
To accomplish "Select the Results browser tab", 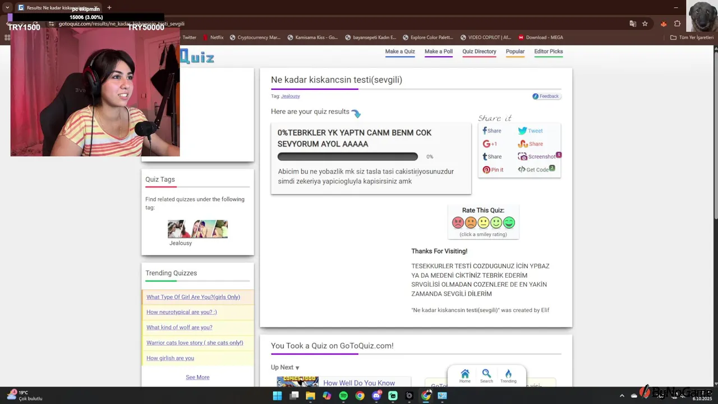I will 58,8.
